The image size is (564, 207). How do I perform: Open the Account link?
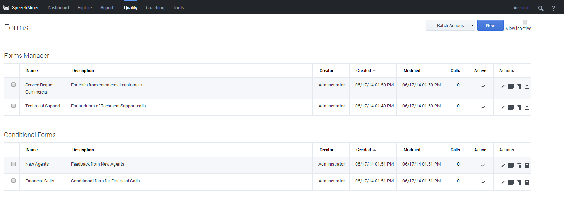tap(521, 8)
